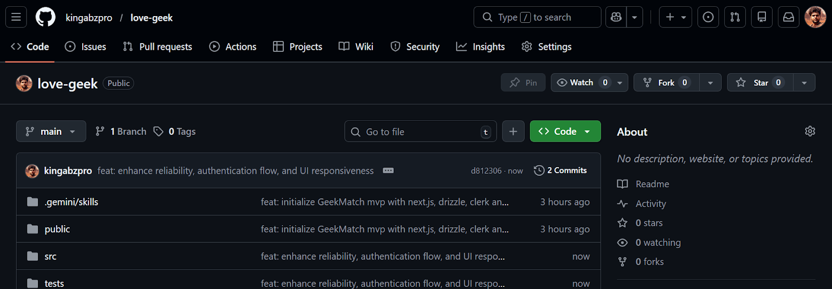The height and width of the screenshot is (289, 832).
Task: Pin this repository with Pin button
Action: point(523,82)
